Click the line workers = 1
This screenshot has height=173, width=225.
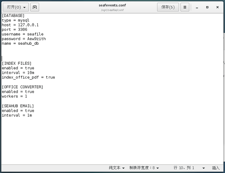tap(14, 96)
